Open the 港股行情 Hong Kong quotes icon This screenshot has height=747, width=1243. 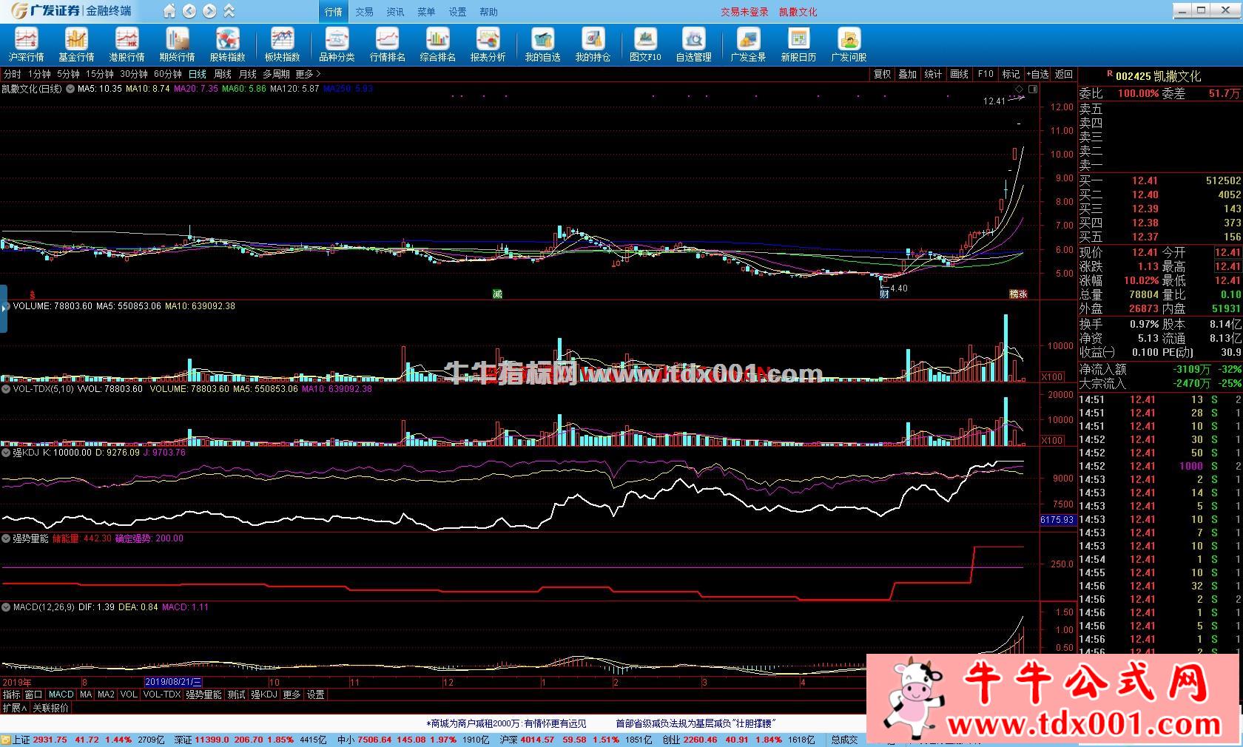[127, 44]
